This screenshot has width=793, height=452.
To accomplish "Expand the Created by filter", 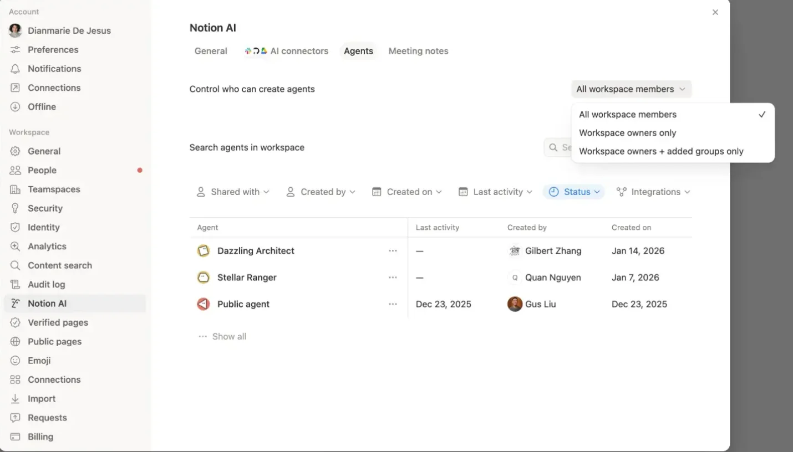I will coord(321,192).
